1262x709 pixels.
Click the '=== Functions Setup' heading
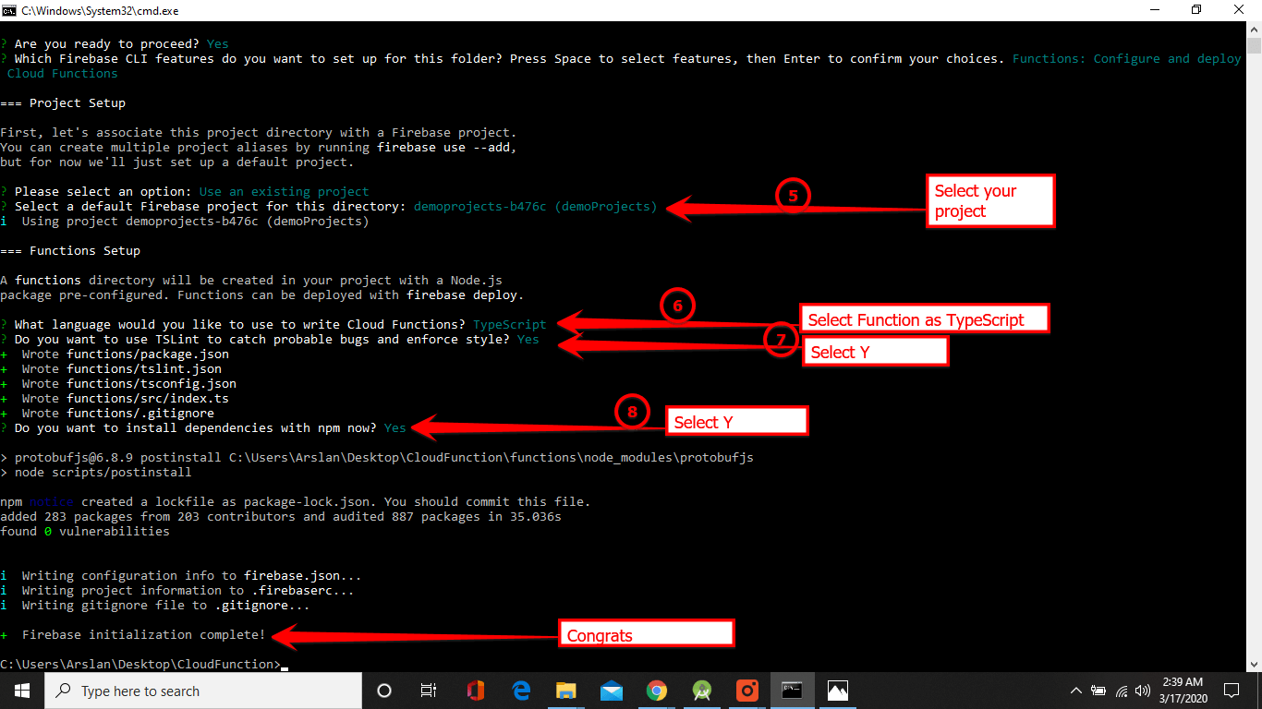coord(70,250)
